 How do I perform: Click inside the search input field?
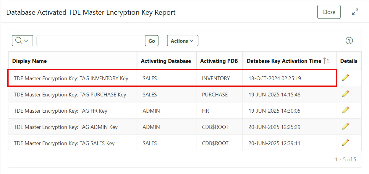pyautogui.click(x=89, y=41)
